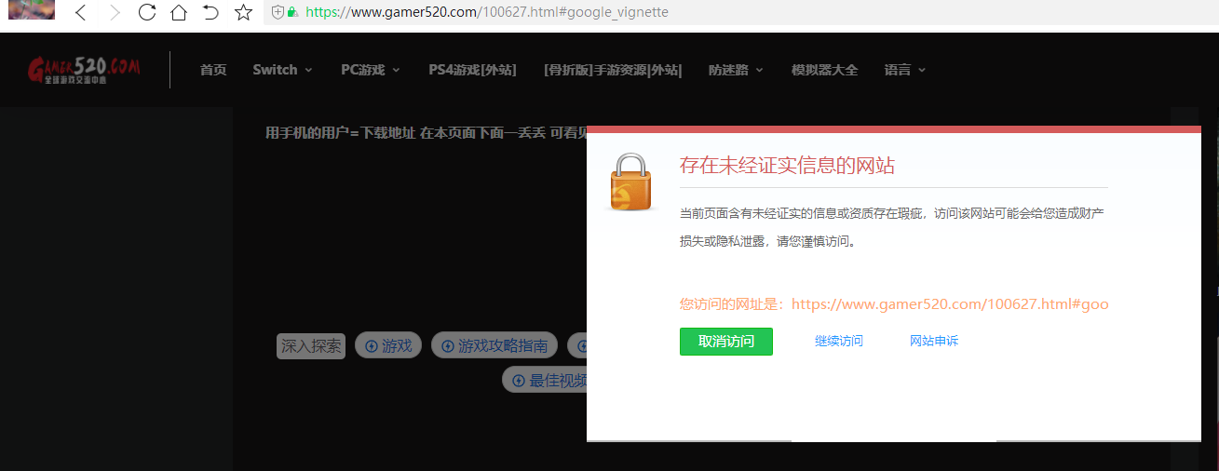Screen dimensions: 1219x471
Task: Open the browser home page icon
Action: click(179, 13)
